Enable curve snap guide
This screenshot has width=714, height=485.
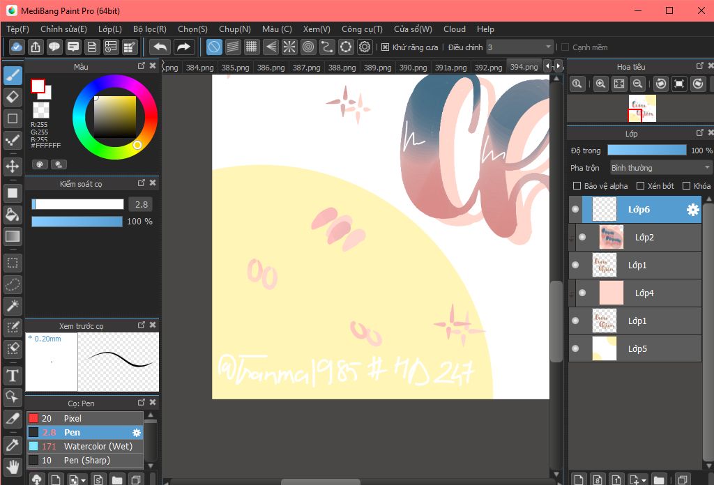(327, 47)
